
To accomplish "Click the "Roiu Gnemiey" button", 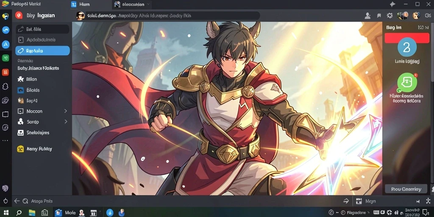I will (406, 189).
